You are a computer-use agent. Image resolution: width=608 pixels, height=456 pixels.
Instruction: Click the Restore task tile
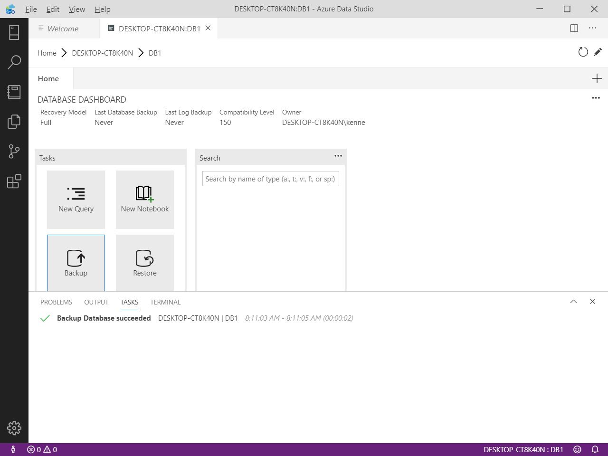[x=145, y=263]
